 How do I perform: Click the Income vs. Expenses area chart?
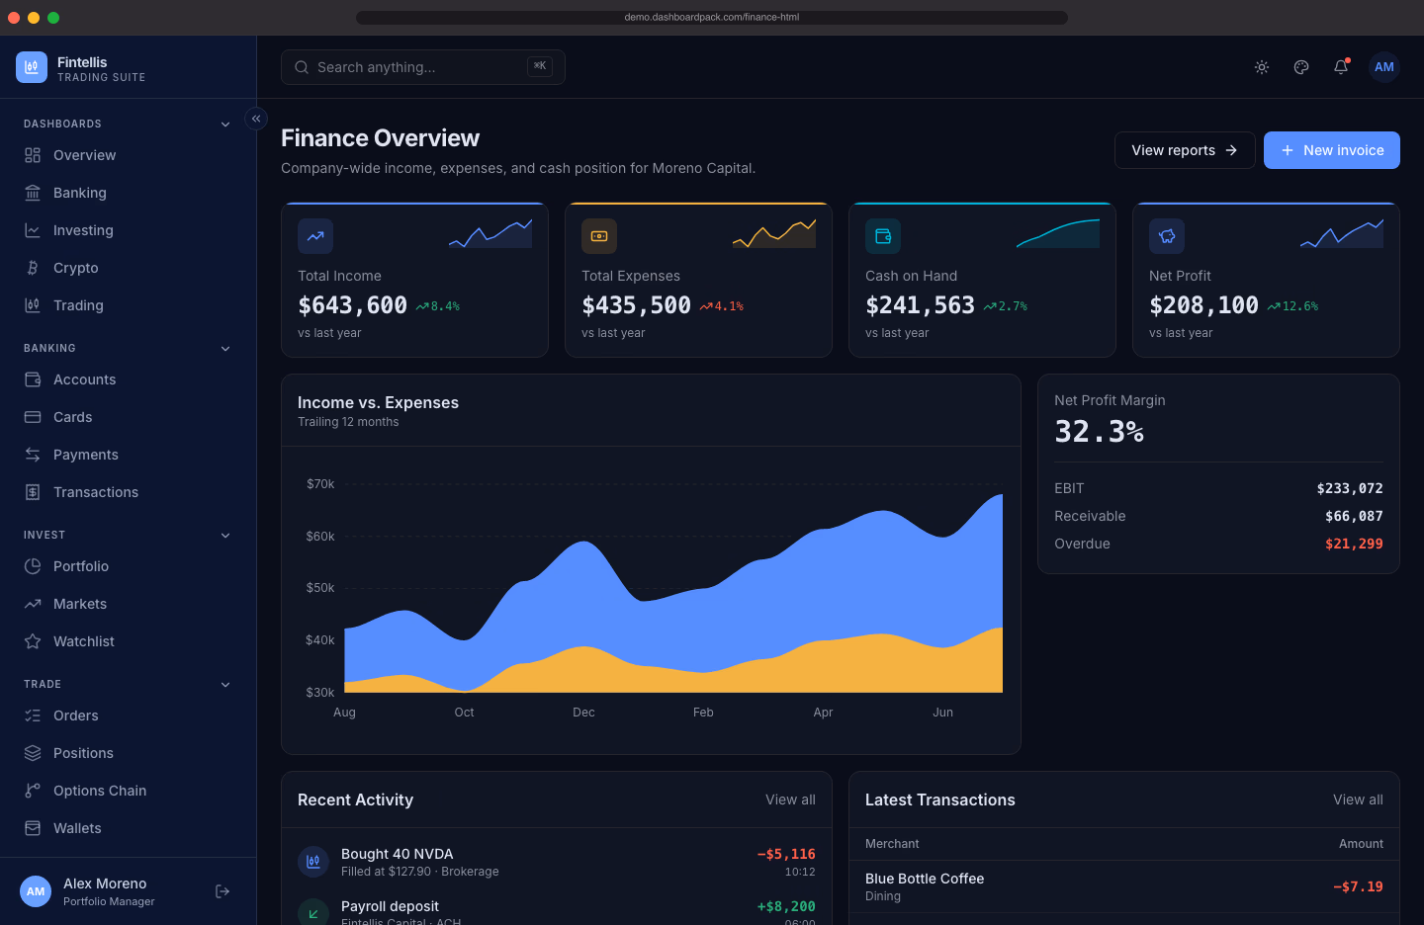click(672, 593)
